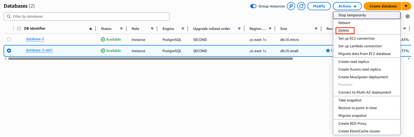Image resolution: width=414 pixels, height=137 pixels.
Task: Click the Size column sort icon
Action: coord(316,29)
